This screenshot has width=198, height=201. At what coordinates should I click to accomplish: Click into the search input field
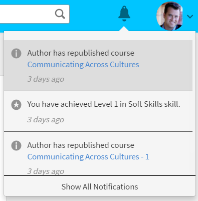click(27, 14)
